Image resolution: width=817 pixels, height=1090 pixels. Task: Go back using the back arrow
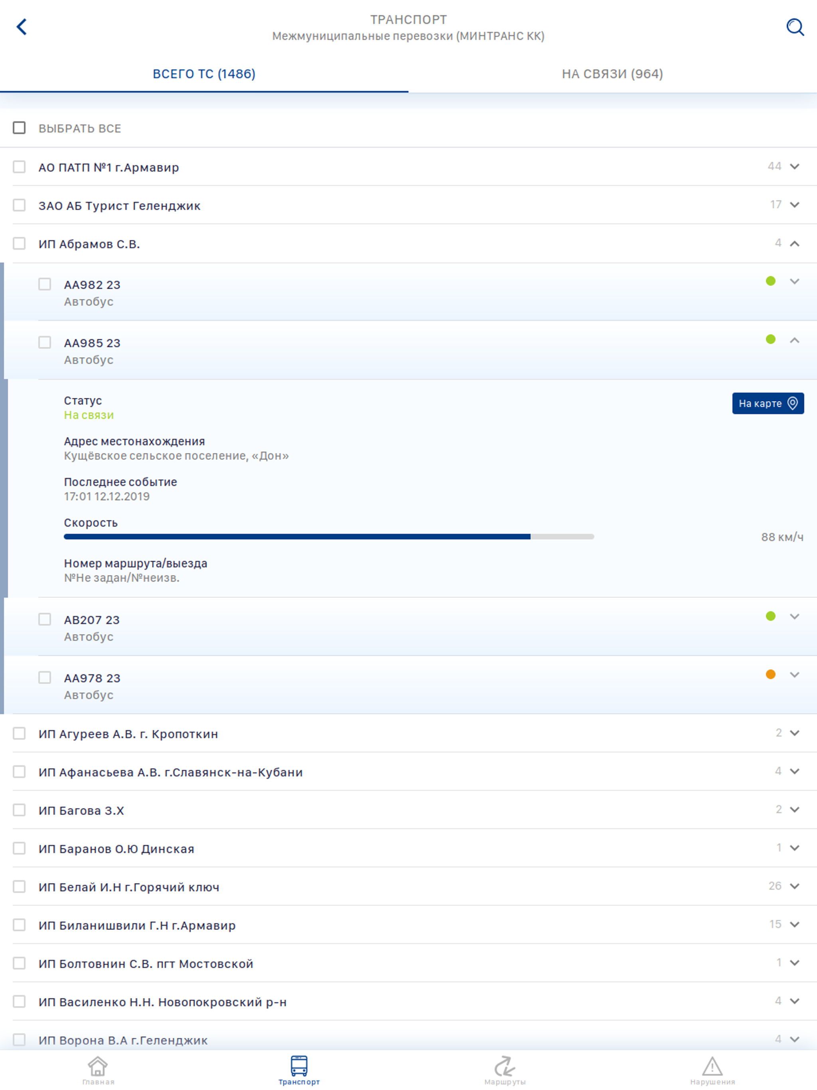(21, 27)
